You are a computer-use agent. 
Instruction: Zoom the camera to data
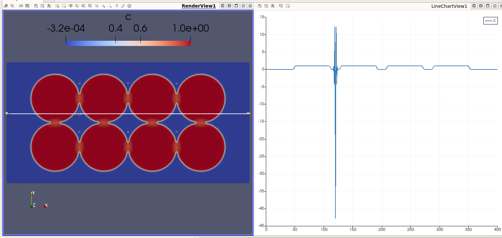pos(27,6)
